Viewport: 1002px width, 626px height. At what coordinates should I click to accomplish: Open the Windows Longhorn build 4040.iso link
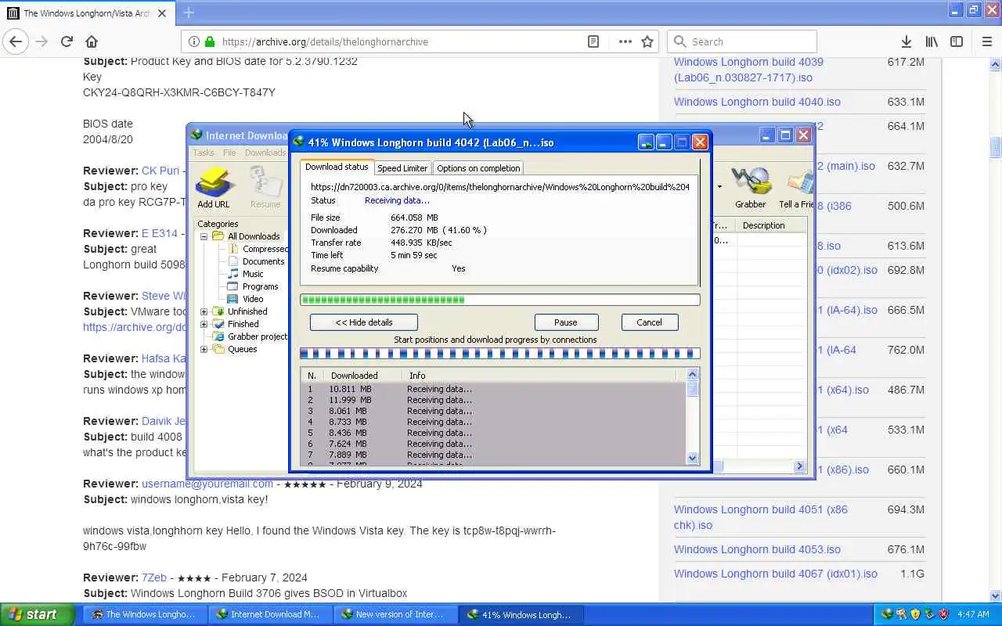click(757, 102)
